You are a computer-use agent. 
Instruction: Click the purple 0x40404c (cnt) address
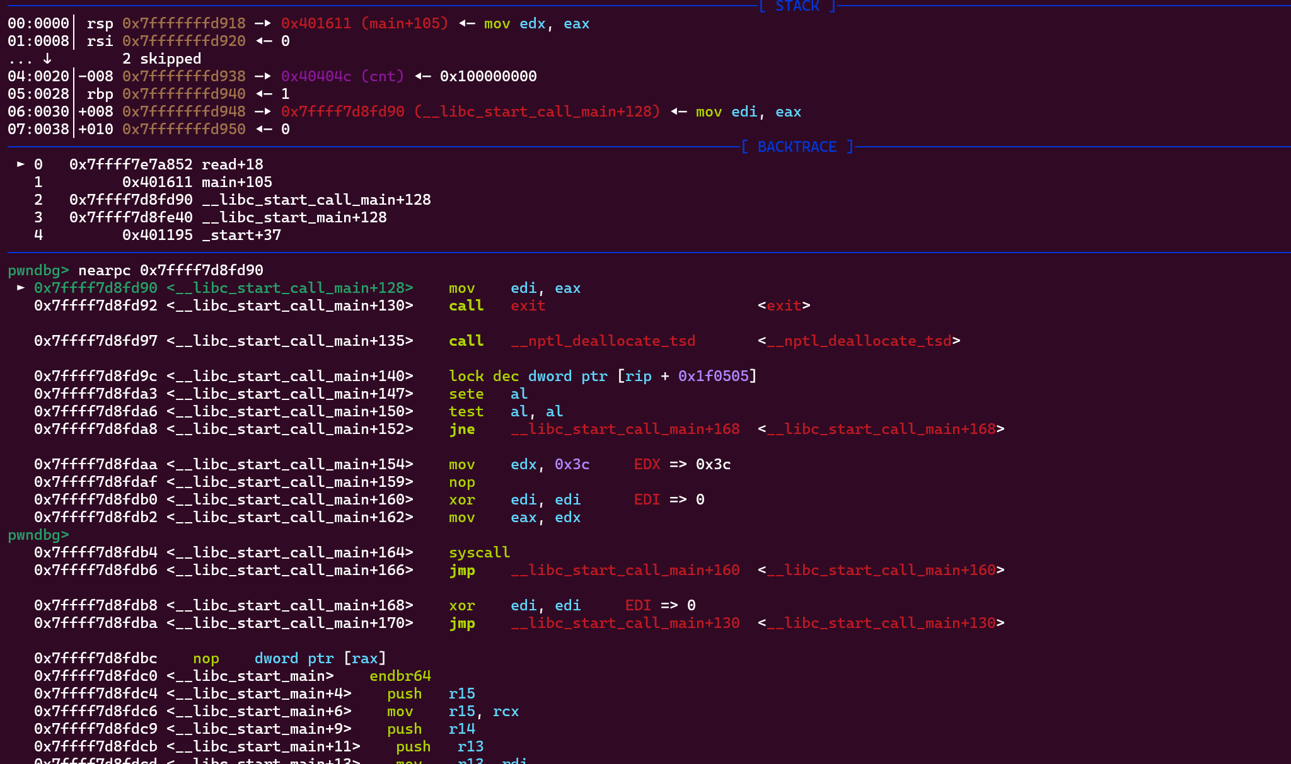coord(342,76)
